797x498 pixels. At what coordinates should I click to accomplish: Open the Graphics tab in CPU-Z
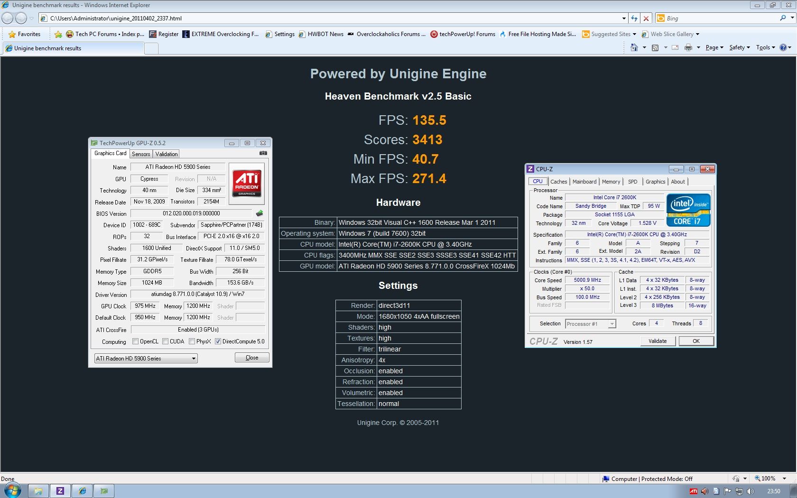655,182
